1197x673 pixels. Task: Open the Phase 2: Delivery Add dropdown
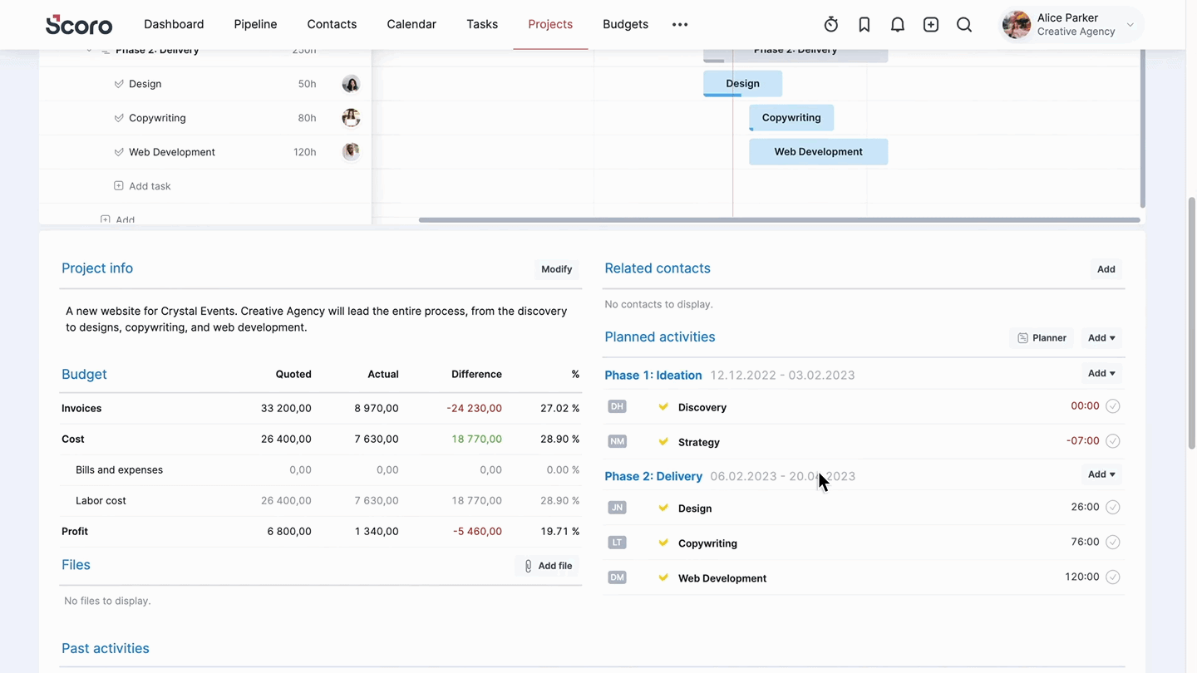point(1101,474)
